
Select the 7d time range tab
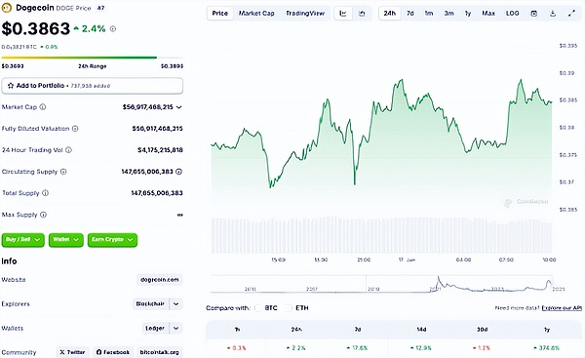click(x=410, y=14)
